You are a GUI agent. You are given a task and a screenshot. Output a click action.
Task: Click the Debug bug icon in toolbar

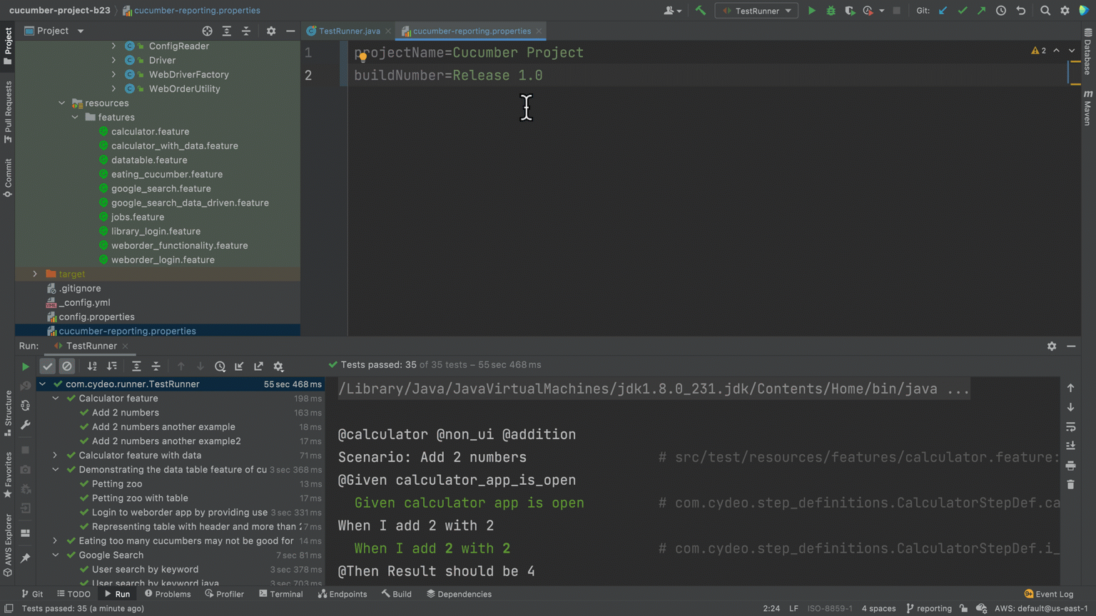click(831, 11)
